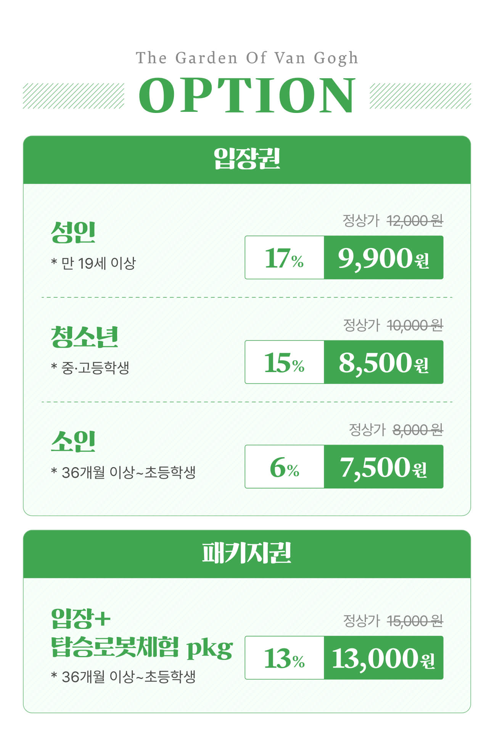Image resolution: width=494 pixels, height=748 pixels.
Task: Click the 중·고등학생 note under 청소년
Action: pos(95,368)
